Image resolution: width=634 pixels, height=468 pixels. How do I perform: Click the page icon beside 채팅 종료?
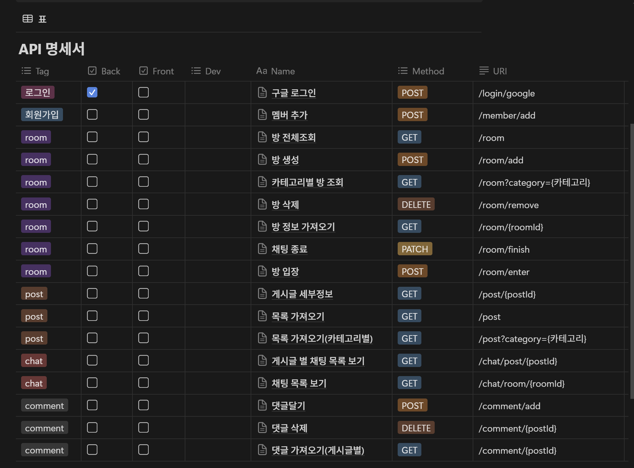click(262, 249)
